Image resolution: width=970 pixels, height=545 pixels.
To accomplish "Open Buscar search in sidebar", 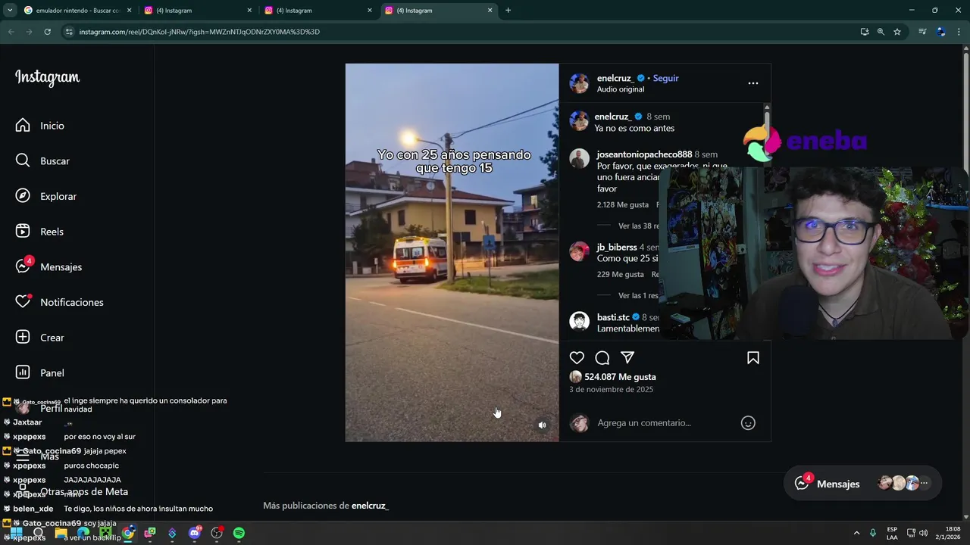I will [43, 161].
